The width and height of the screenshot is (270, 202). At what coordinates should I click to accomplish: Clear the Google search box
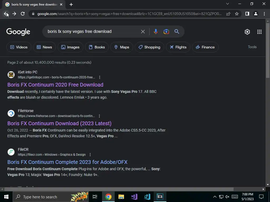click(143, 32)
